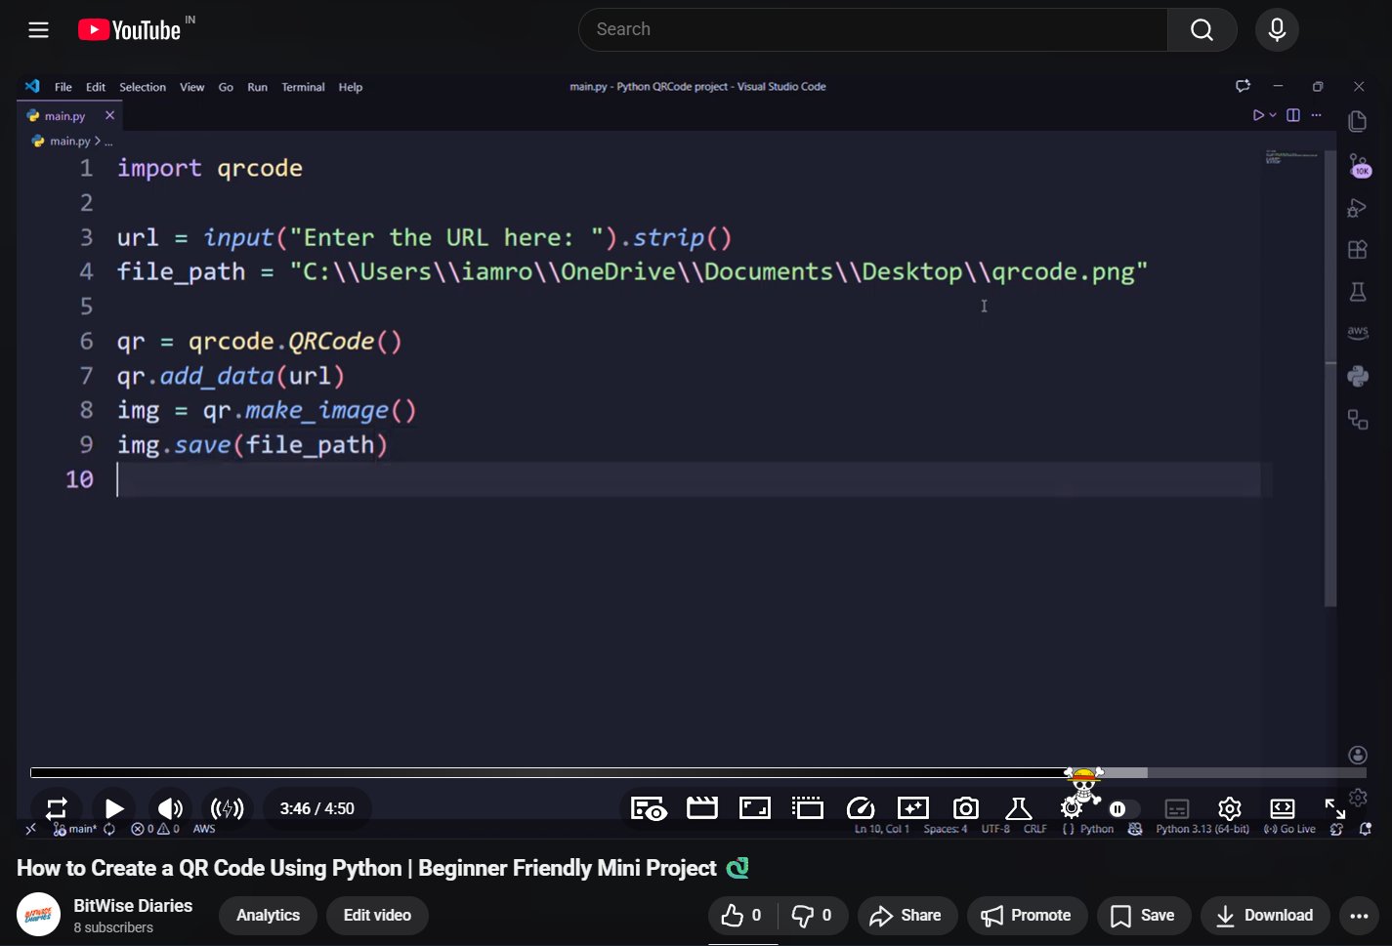
Task: Click the search magnifier button
Action: 1202,30
